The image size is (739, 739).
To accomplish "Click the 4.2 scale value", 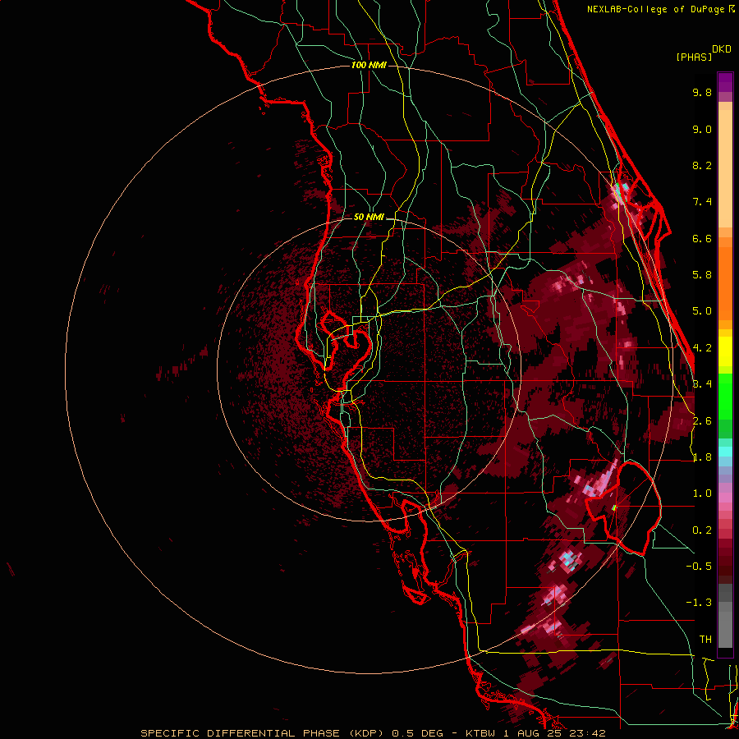I will coord(702,348).
